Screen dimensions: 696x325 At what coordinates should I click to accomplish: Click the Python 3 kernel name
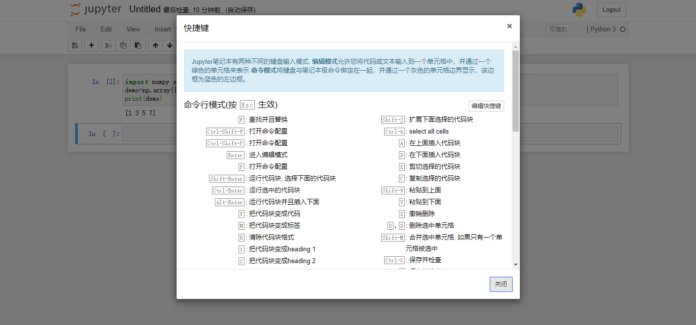pos(603,29)
